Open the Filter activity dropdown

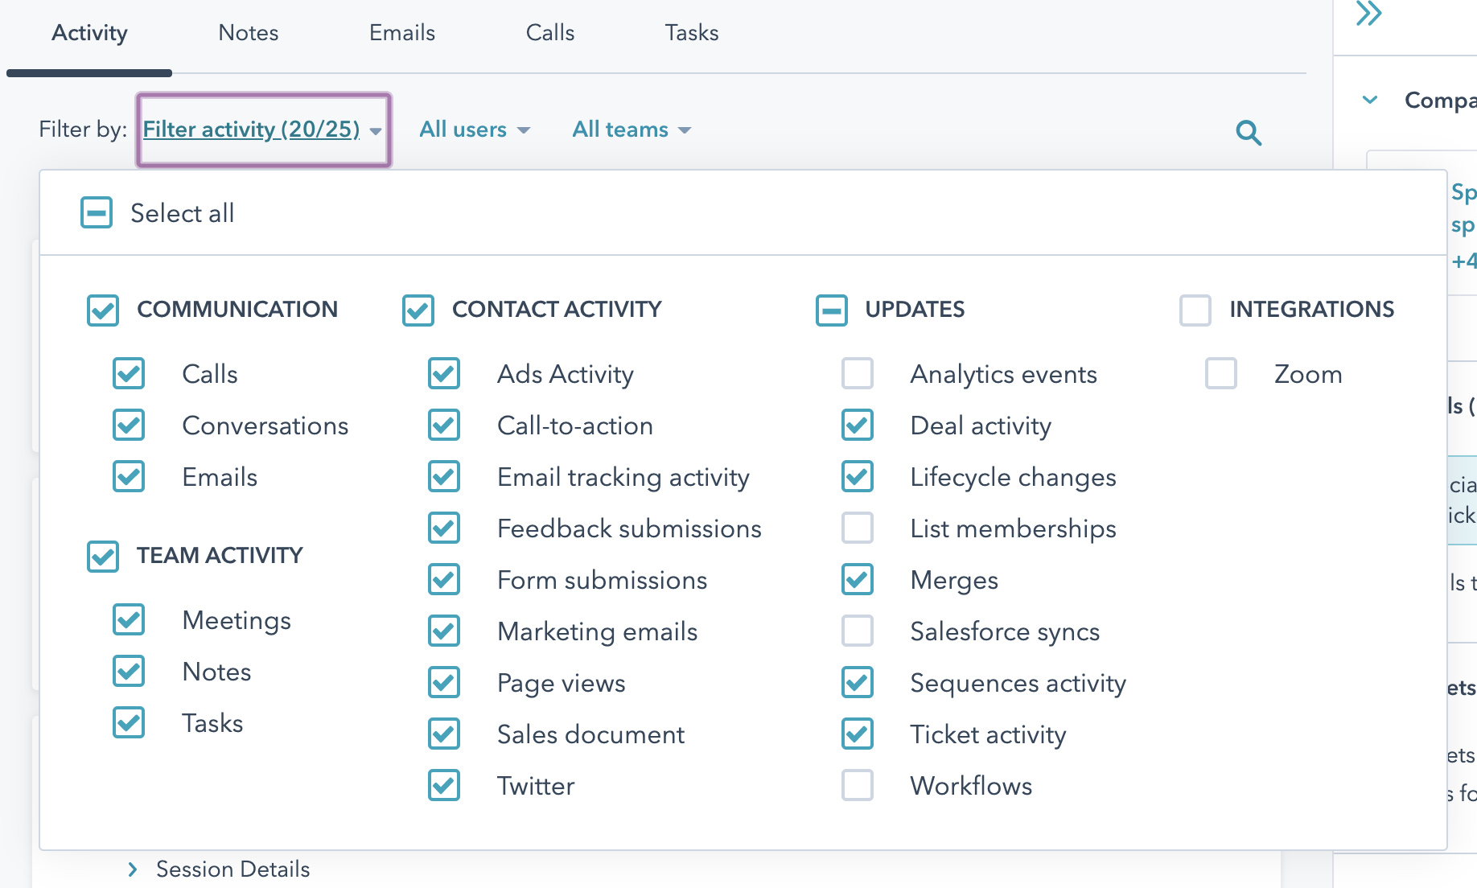click(262, 129)
